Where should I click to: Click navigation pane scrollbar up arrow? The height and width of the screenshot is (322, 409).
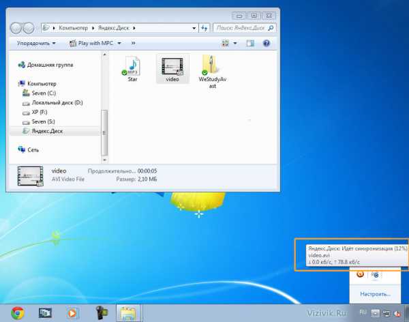pyautogui.click(x=104, y=55)
